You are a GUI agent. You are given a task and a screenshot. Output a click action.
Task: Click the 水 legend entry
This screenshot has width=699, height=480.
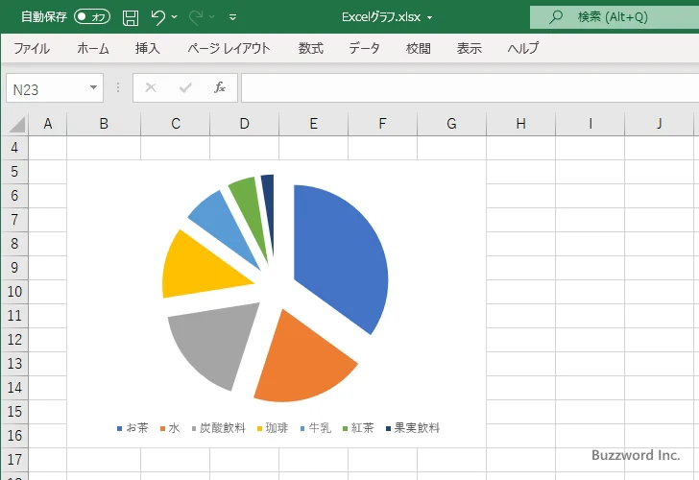click(x=170, y=428)
